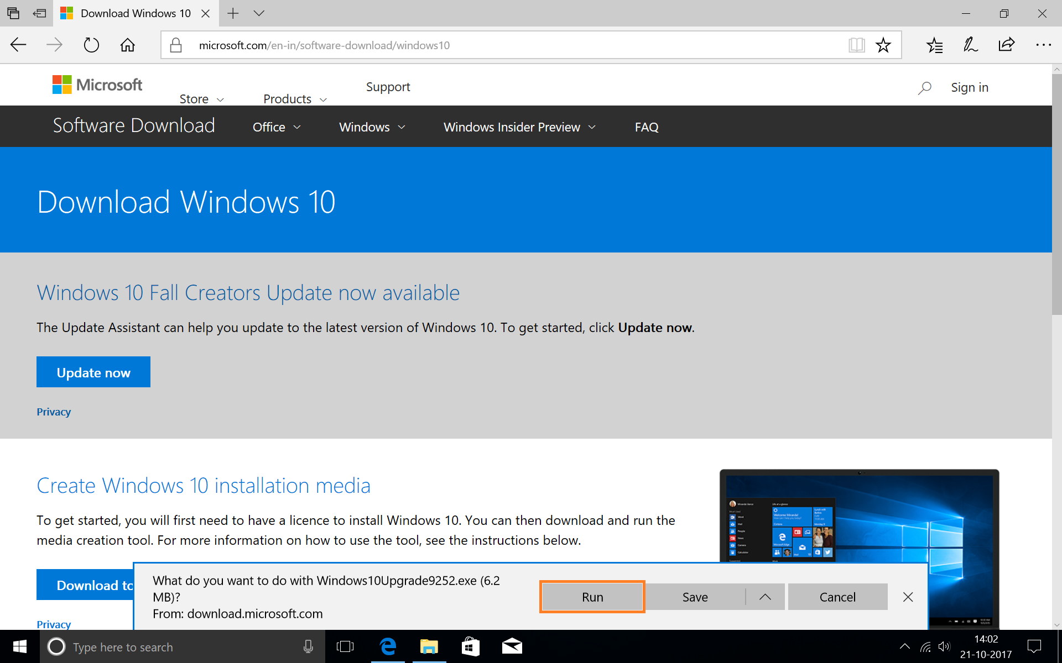The width and height of the screenshot is (1062, 663).
Task: Open Privacy link under Update now
Action: pos(54,412)
